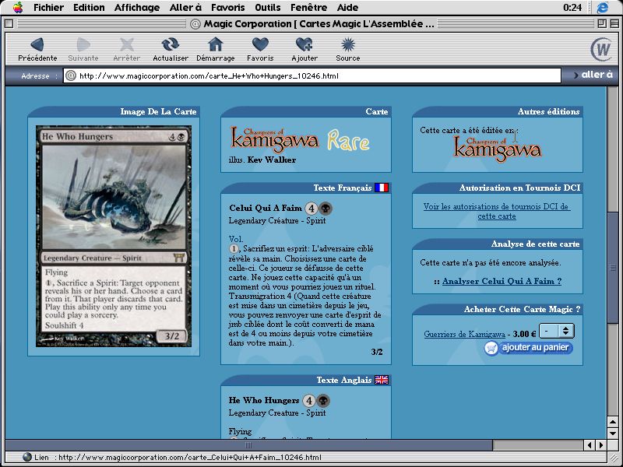This screenshot has width=623, height=467.
Task: Open the Favoris toolbar heart icon
Action: [x=260, y=49]
